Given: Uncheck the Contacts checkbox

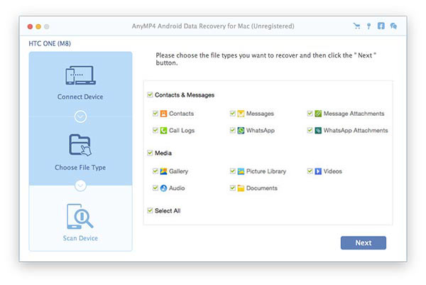Looking at the screenshot, I should (x=155, y=114).
